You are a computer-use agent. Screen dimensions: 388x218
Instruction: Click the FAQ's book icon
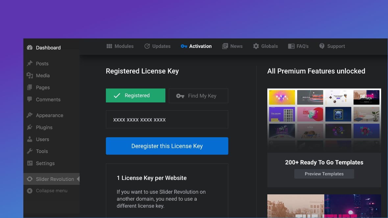click(x=291, y=46)
